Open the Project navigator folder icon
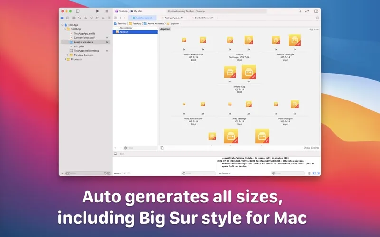 (x=62, y=18)
